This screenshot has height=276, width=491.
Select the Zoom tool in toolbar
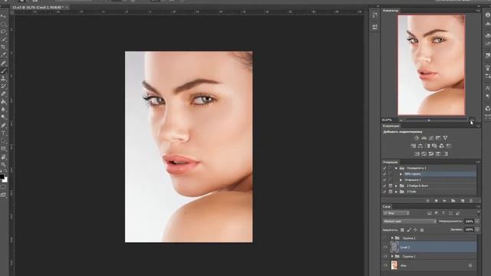point(3,165)
